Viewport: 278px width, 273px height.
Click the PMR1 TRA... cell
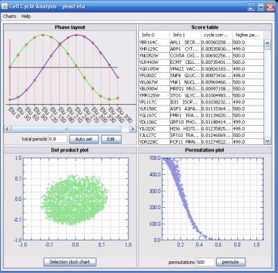pos(185,115)
